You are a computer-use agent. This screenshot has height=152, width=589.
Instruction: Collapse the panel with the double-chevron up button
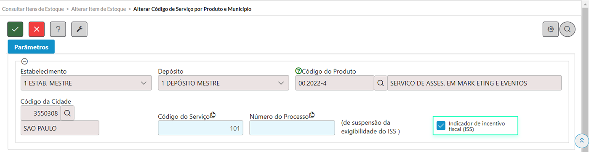(x=581, y=141)
